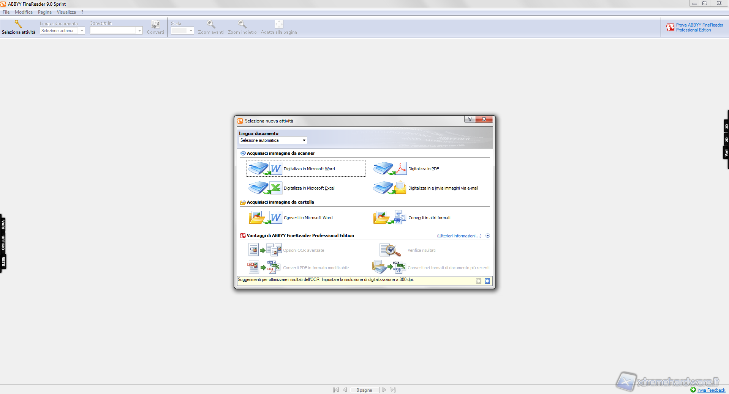Image resolution: width=729 pixels, height=394 pixels.
Task: Click Prova ABBYY FineReader Professional Edition link
Action: click(699, 27)
